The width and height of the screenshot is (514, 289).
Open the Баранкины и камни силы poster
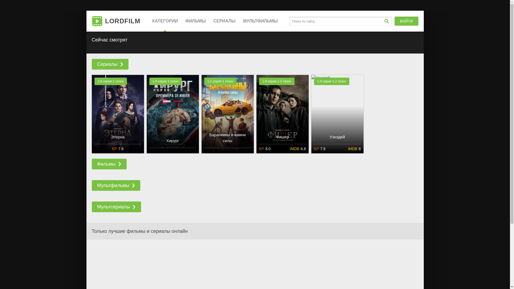pyautogui.click(x=228, y=114)
